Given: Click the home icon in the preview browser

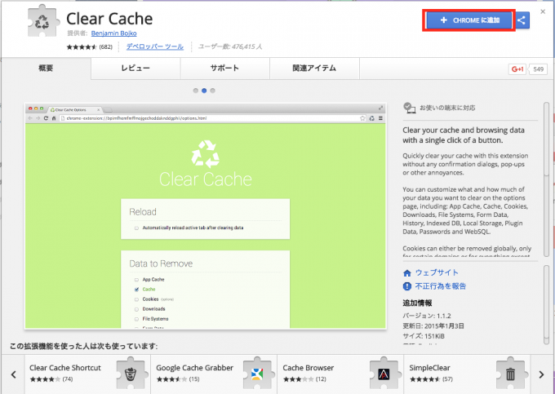Looking at the screenshot, I should 54,118.
